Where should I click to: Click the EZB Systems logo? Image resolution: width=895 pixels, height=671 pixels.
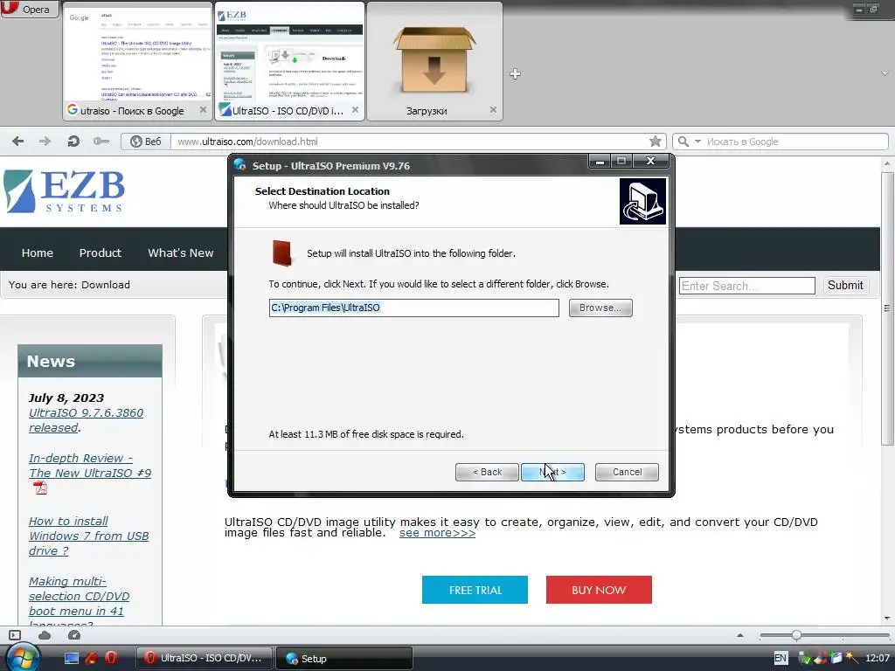(64, 191)
